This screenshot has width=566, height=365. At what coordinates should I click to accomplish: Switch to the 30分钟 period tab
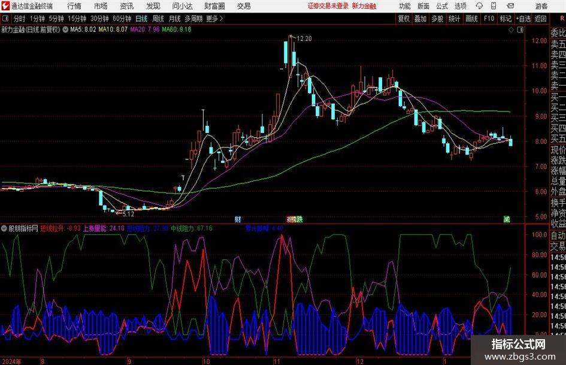point(99,19)
